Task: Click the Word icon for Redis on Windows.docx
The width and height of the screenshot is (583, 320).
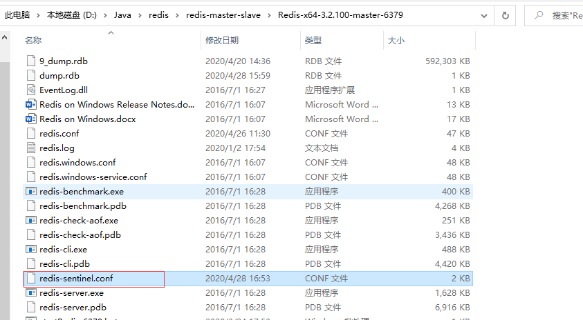Action: click(31, 119)
